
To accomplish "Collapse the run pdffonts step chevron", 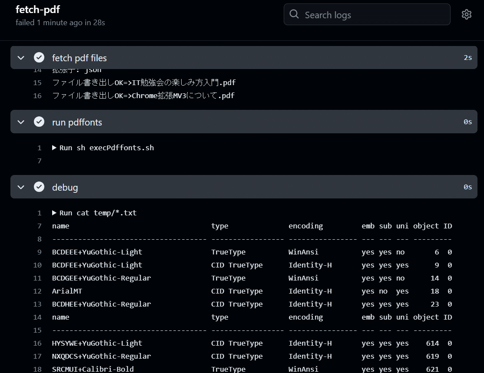I will click(x=21, y=122).
